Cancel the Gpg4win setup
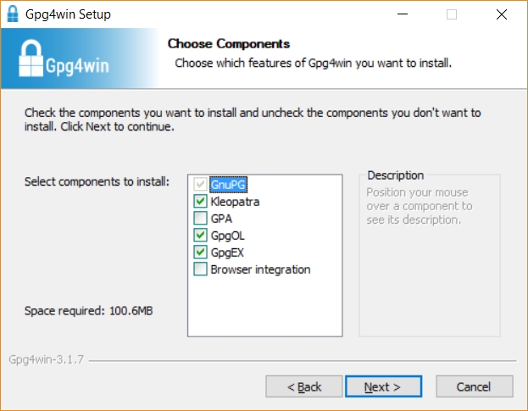Viewport: 528px width, 411px height. pos(474,386)
